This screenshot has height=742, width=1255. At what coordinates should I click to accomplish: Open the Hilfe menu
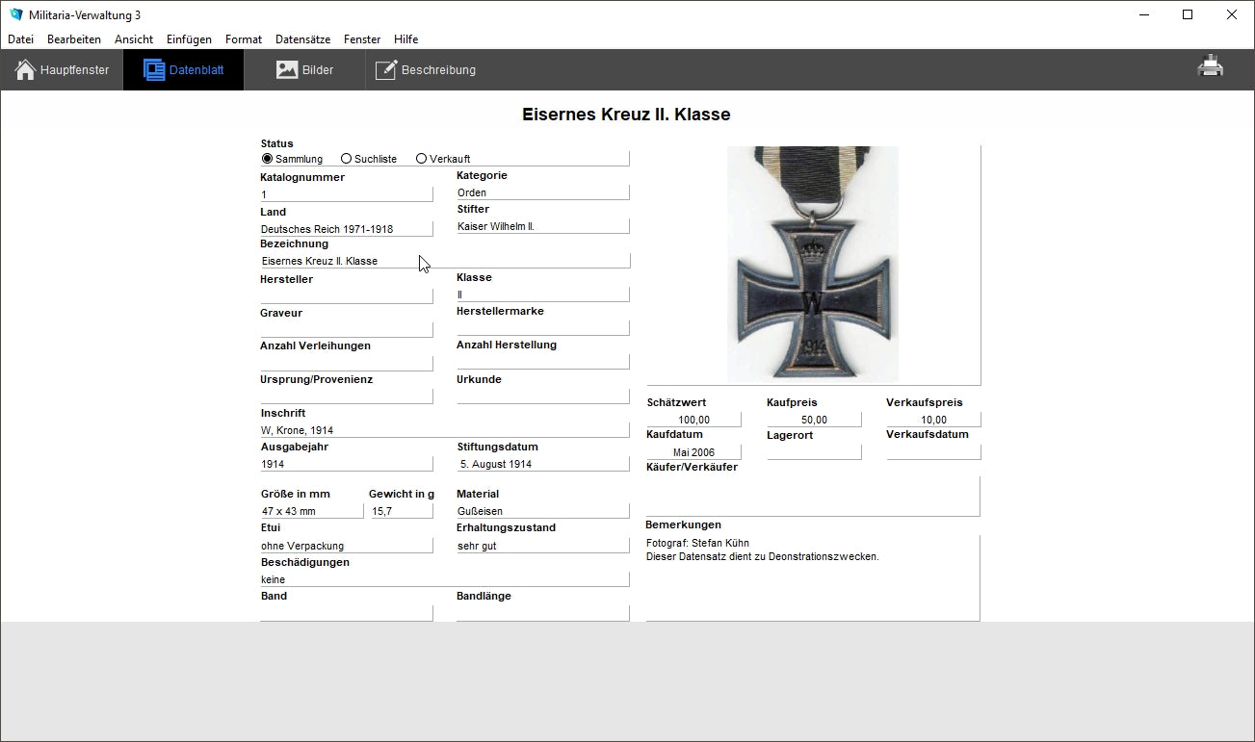[x=405, y=39]
